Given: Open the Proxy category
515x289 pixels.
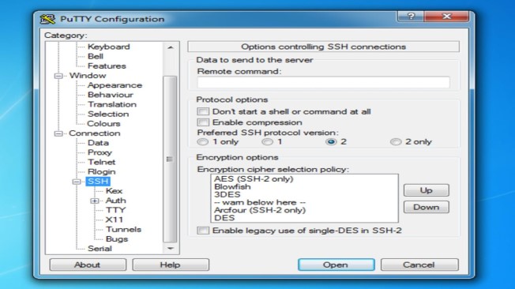Looking at the screenshot, I should click(100, 152).
